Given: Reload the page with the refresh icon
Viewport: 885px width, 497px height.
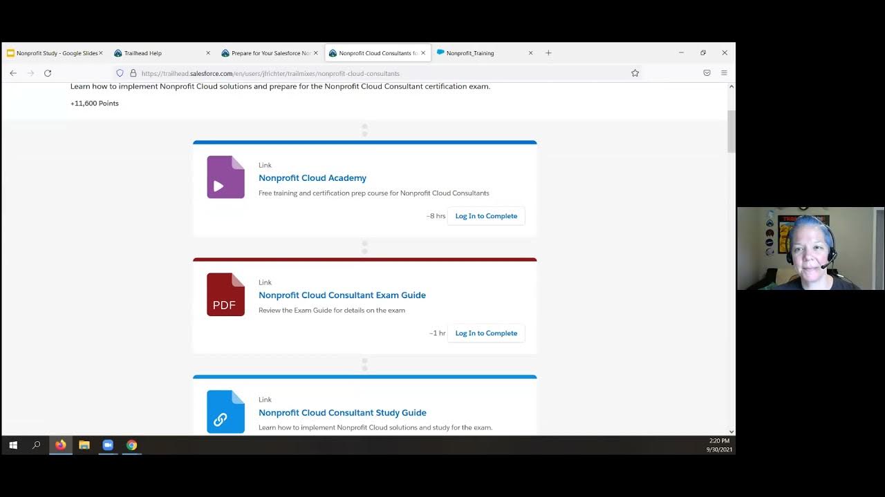Looking at the screenshot, I should click(x=48, y=73).
